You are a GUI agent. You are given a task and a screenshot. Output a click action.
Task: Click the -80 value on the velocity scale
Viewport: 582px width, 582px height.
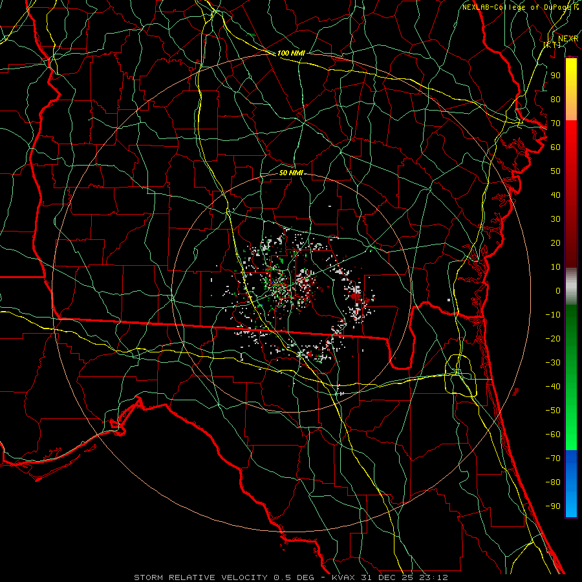click(x=553, y=482)
